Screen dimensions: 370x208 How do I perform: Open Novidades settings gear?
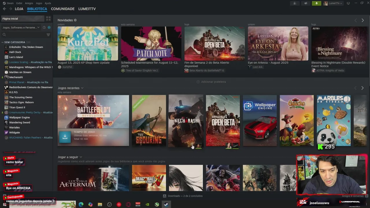pyautogui.click(x=75, y=20)
